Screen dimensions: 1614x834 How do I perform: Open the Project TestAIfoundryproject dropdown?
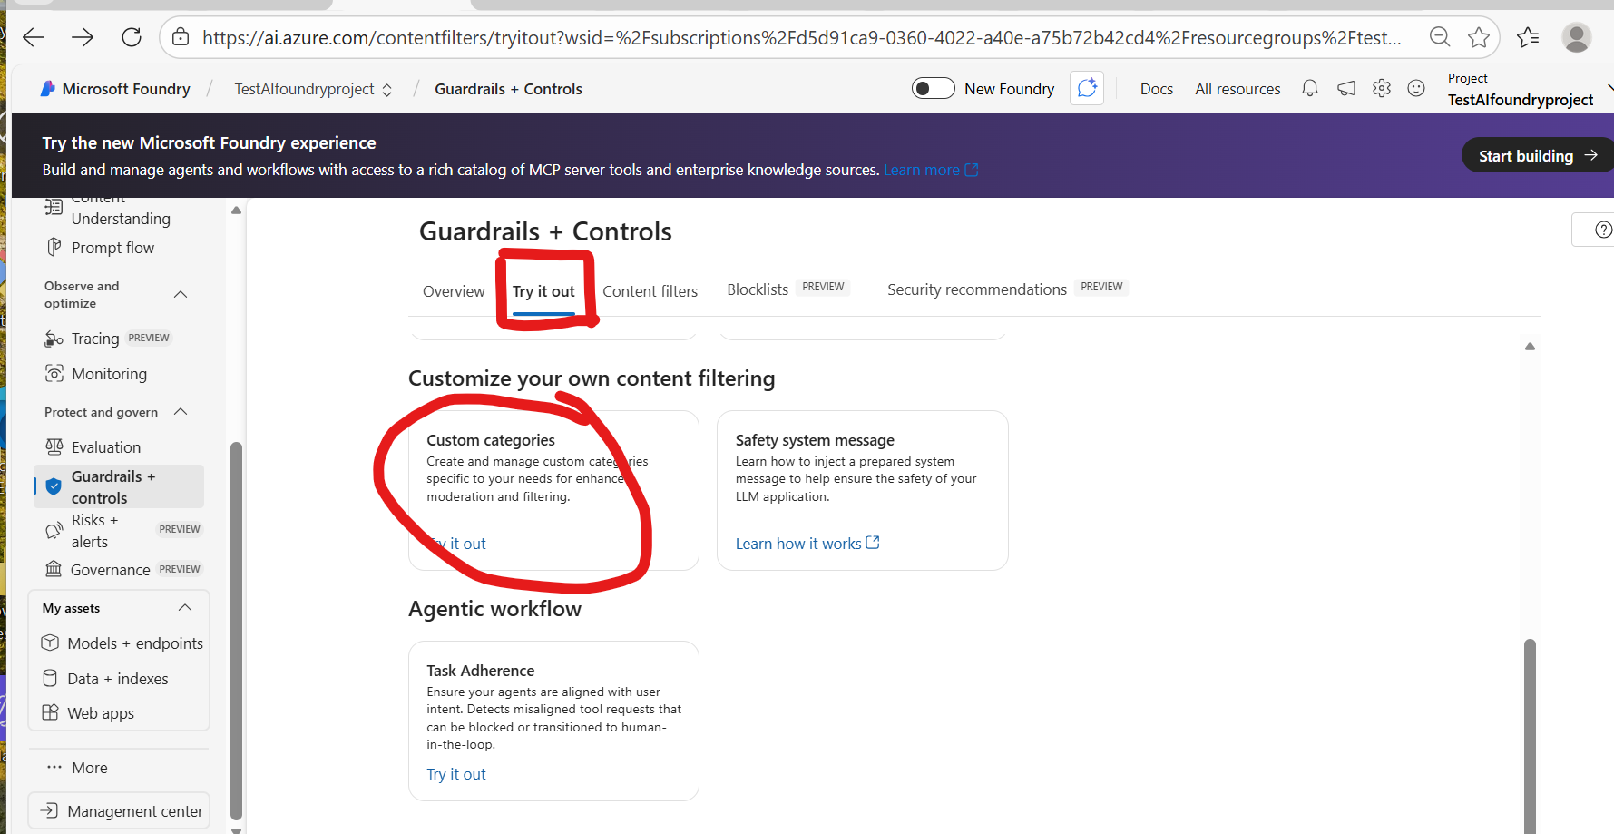point(1528,89)
